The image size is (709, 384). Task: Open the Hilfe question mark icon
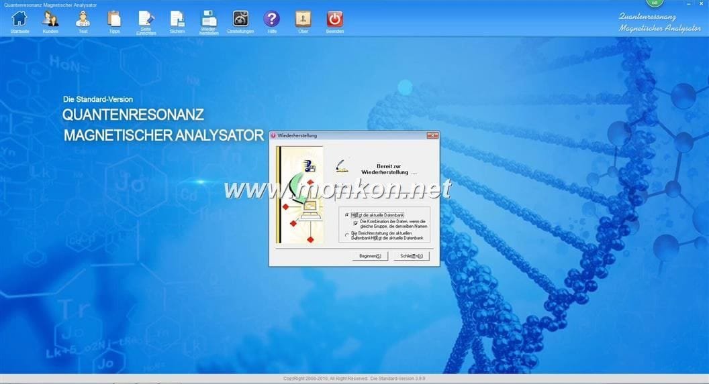coord(272,19)
